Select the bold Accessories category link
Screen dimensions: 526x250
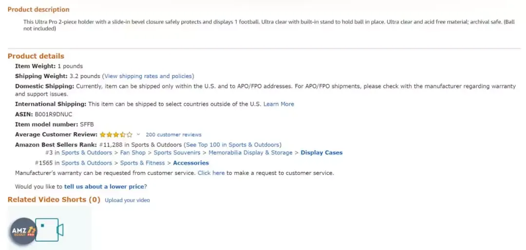click(190, 163)
